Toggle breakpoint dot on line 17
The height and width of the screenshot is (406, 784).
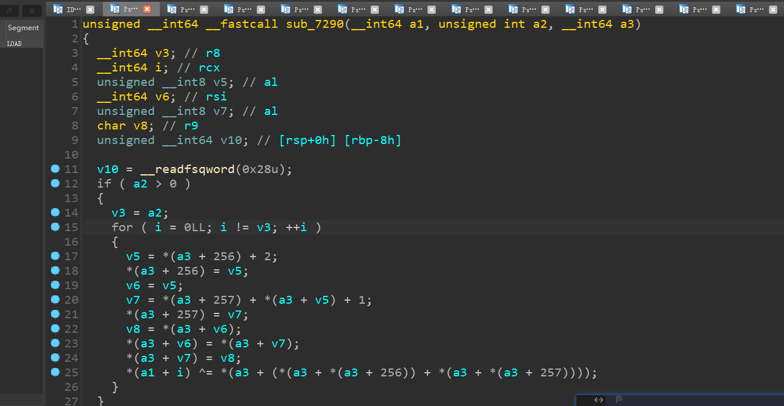55,256
